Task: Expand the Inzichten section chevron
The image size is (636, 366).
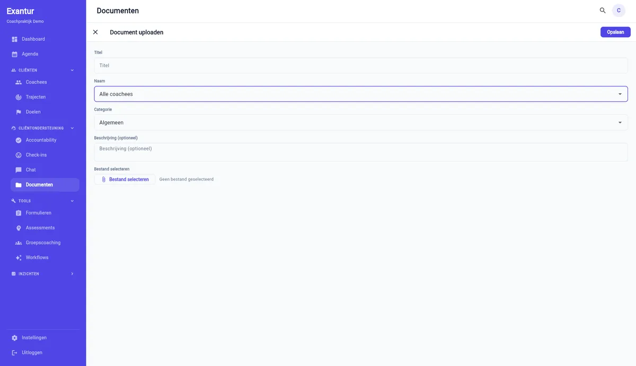Action: coord(72,274)
